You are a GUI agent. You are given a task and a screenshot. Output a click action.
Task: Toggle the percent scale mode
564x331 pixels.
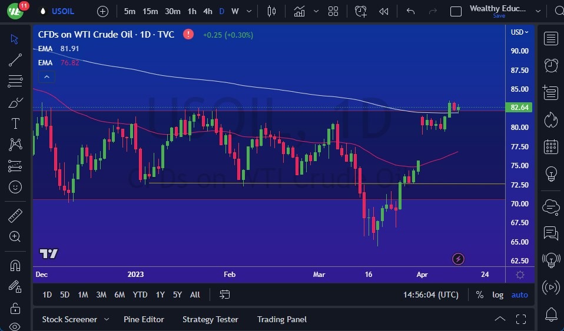pos(480,295)
